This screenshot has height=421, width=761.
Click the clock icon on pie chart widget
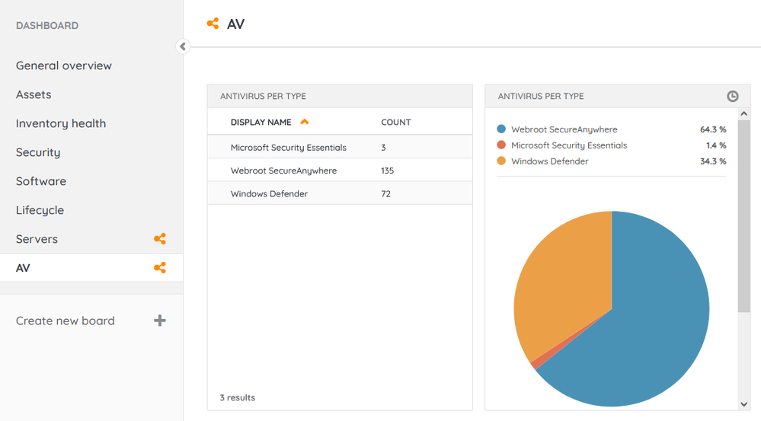[732, 97]
